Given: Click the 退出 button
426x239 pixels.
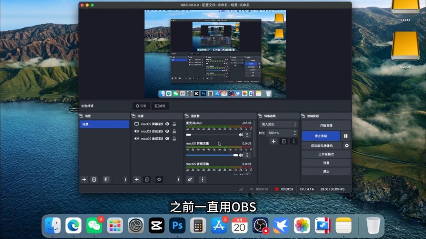Looking at the screenshot, I should point(326,171).
